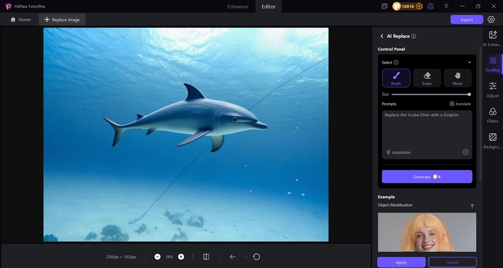Click the translate prompt toggle
The height and width of the screenshot is (268, 503).
click(x=460, y=104)
